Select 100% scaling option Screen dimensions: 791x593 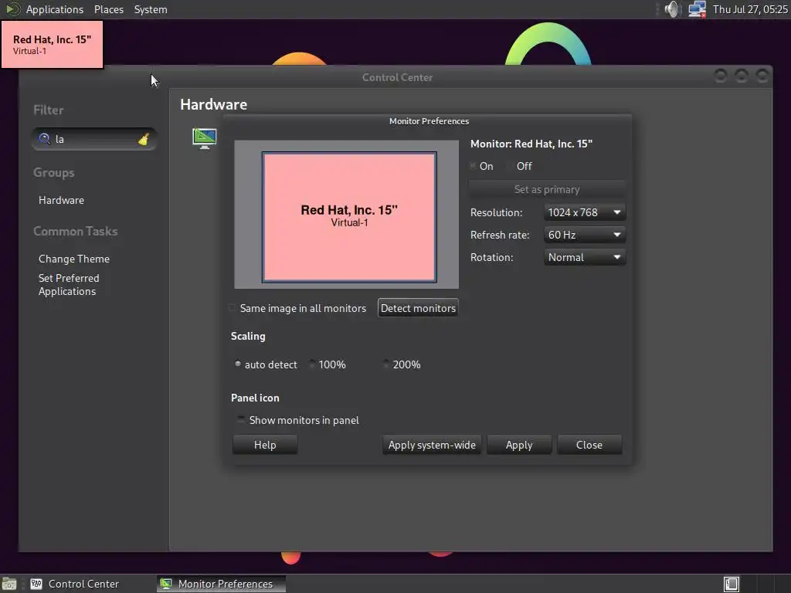coord(312,364)
